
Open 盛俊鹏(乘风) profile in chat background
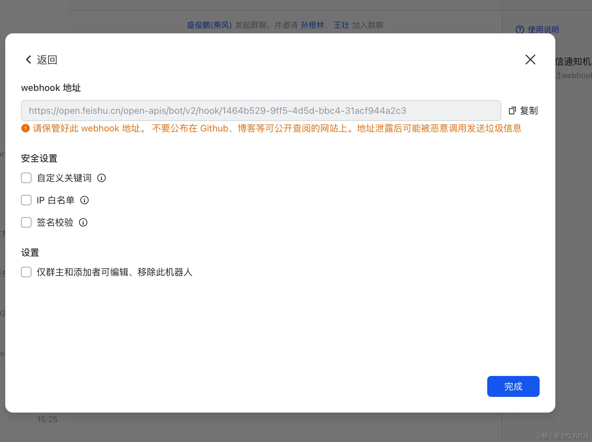click(209, 25)
